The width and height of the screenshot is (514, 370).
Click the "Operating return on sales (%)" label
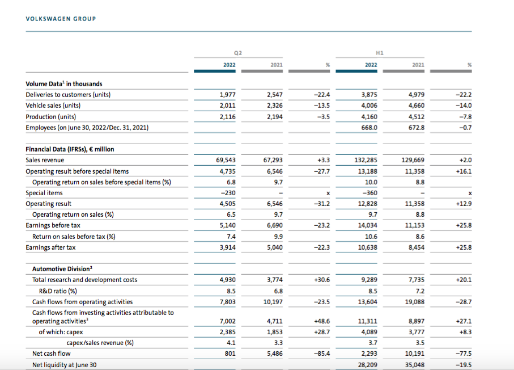click(x=73, y=215)
